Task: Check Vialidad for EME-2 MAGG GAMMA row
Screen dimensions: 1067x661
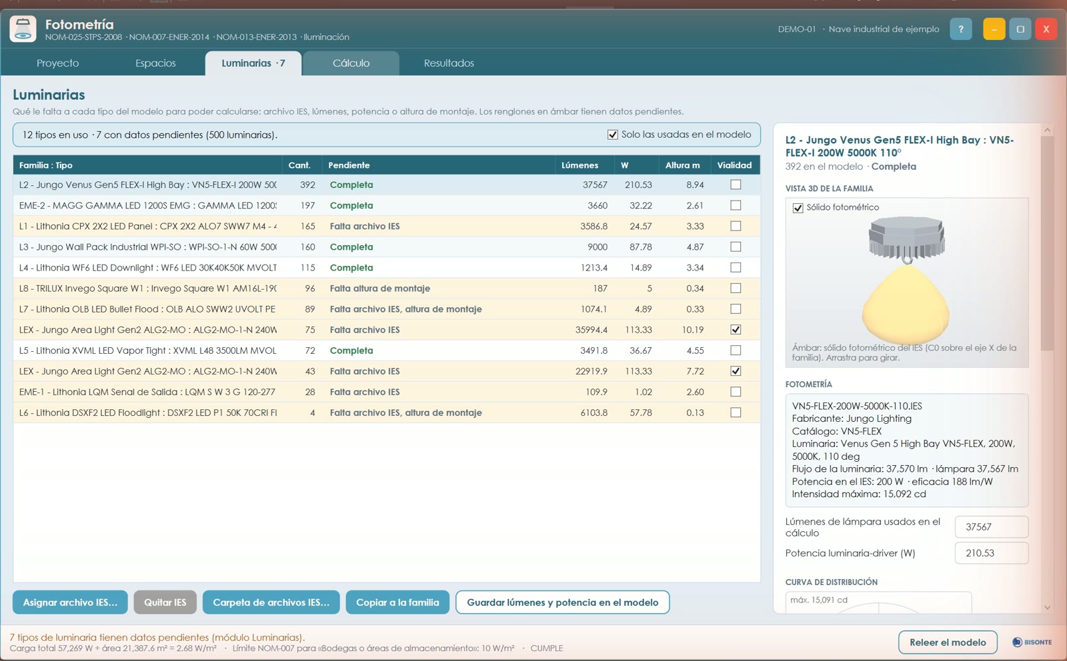Action: (736, 205)
